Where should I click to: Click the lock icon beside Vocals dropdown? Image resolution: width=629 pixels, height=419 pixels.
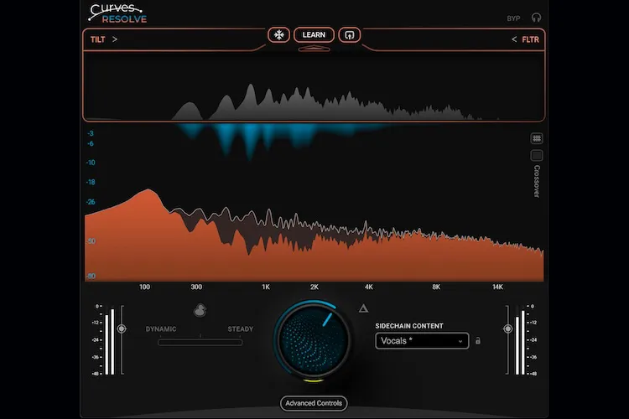tap(478, 341)
